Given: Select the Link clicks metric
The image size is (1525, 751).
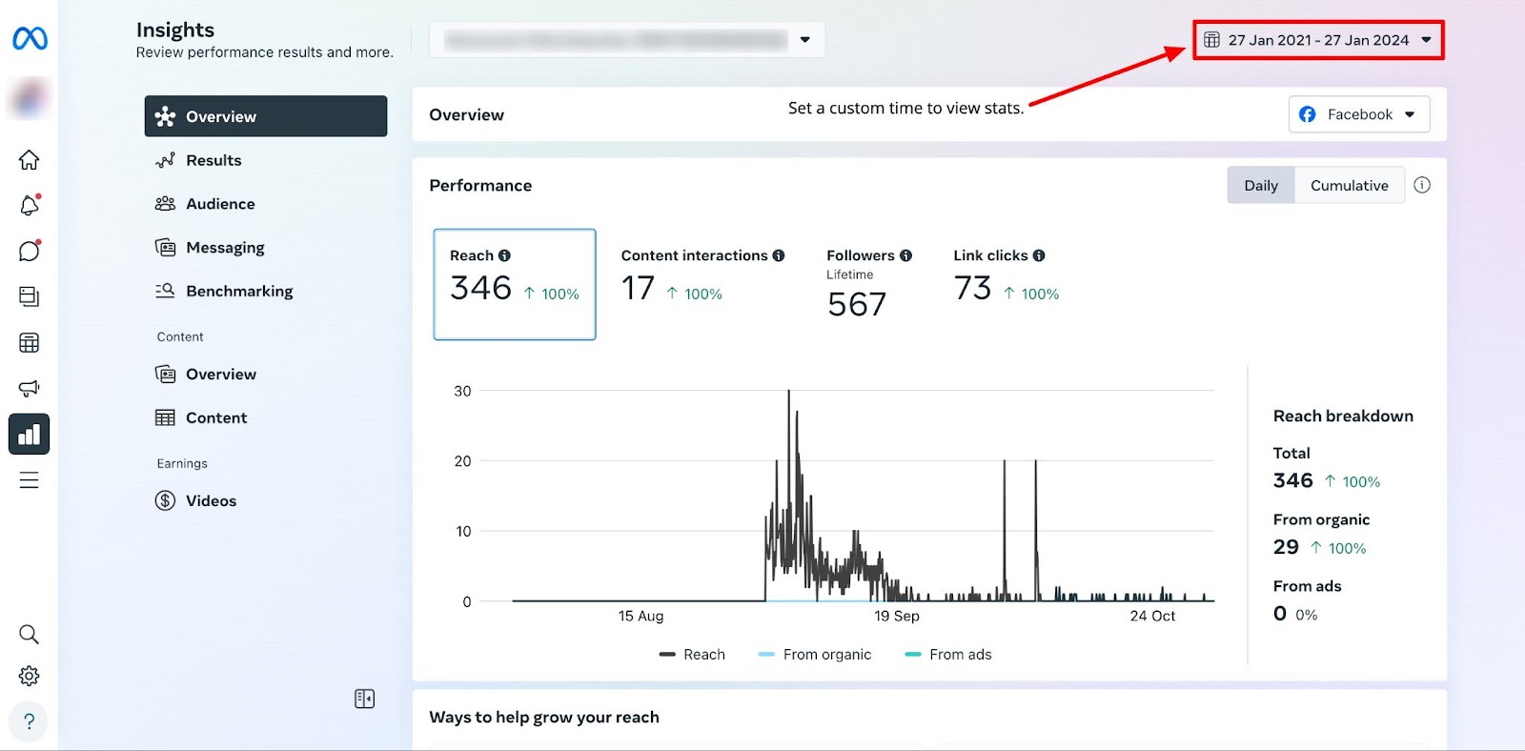Looking at the screenshot, I should [x=1006, y=276].
